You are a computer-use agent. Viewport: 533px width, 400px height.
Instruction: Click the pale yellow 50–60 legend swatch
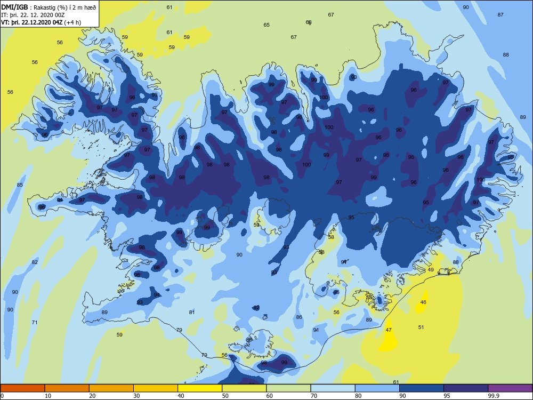[244, 388]
